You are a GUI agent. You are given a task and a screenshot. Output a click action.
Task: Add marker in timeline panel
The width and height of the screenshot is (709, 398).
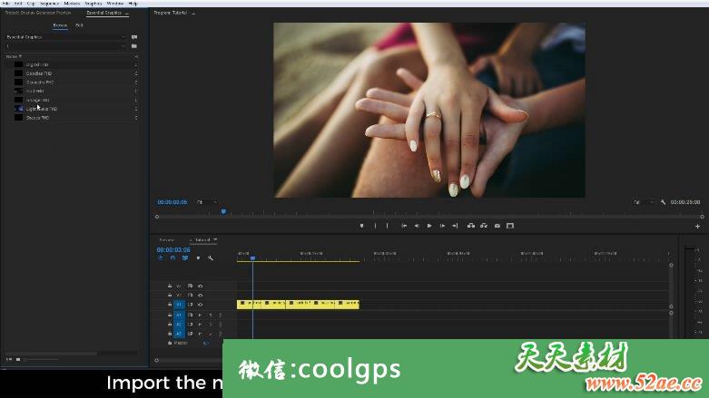[198, 258]
